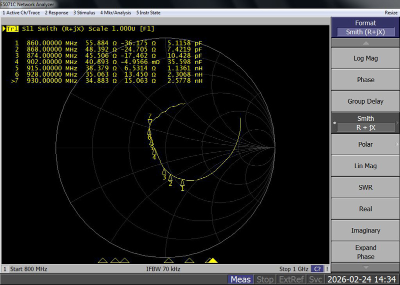Expand the Polar format submenu

point(365,144)
